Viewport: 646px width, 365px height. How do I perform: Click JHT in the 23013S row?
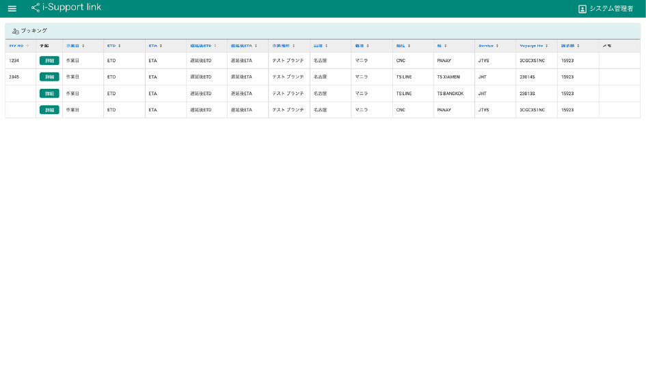coord(483,94)
